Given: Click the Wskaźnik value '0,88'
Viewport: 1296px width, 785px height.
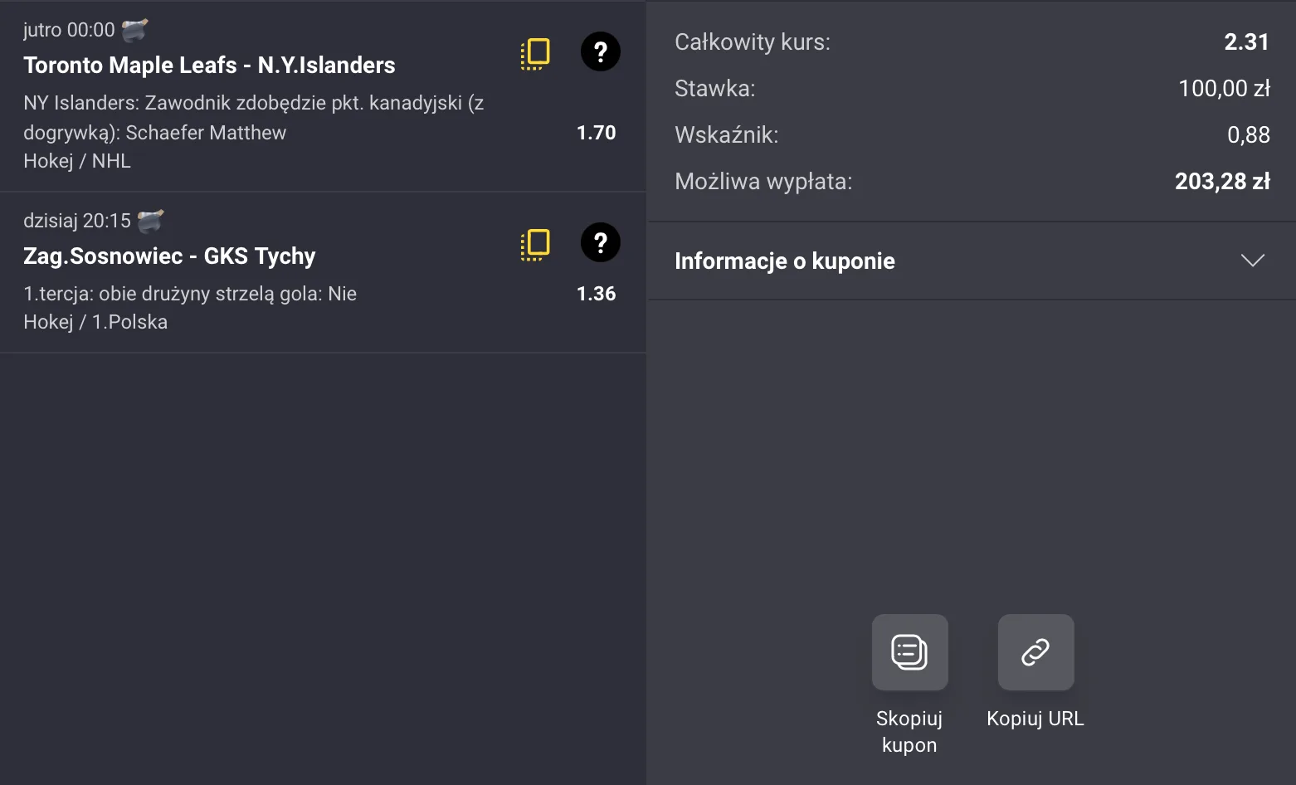Looking at the screenshot, I should (x=1249, y=134).
